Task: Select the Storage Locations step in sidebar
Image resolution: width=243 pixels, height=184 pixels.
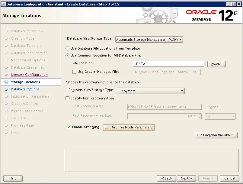Action: (x=25, y=82)
